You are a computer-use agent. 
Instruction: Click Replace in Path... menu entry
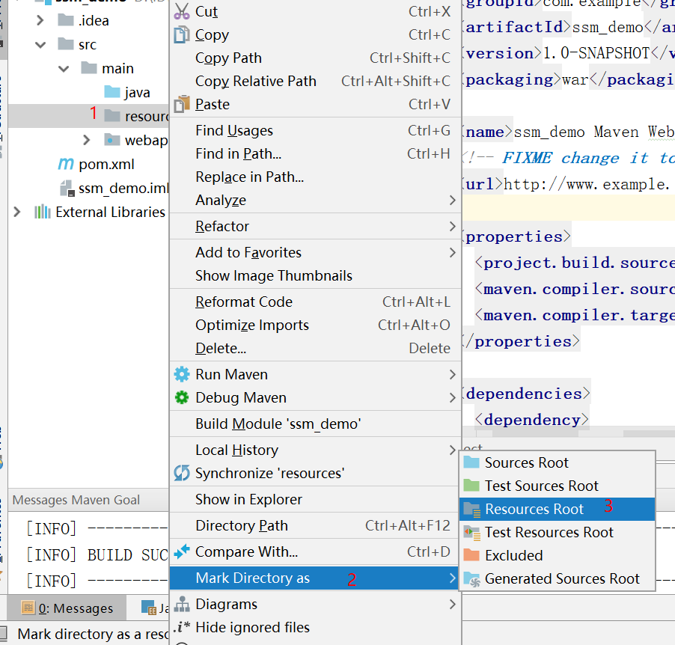point(315,177)
